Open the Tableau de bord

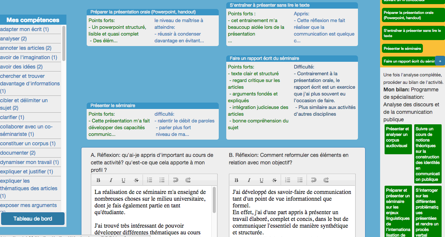click(x=33, y=219)
